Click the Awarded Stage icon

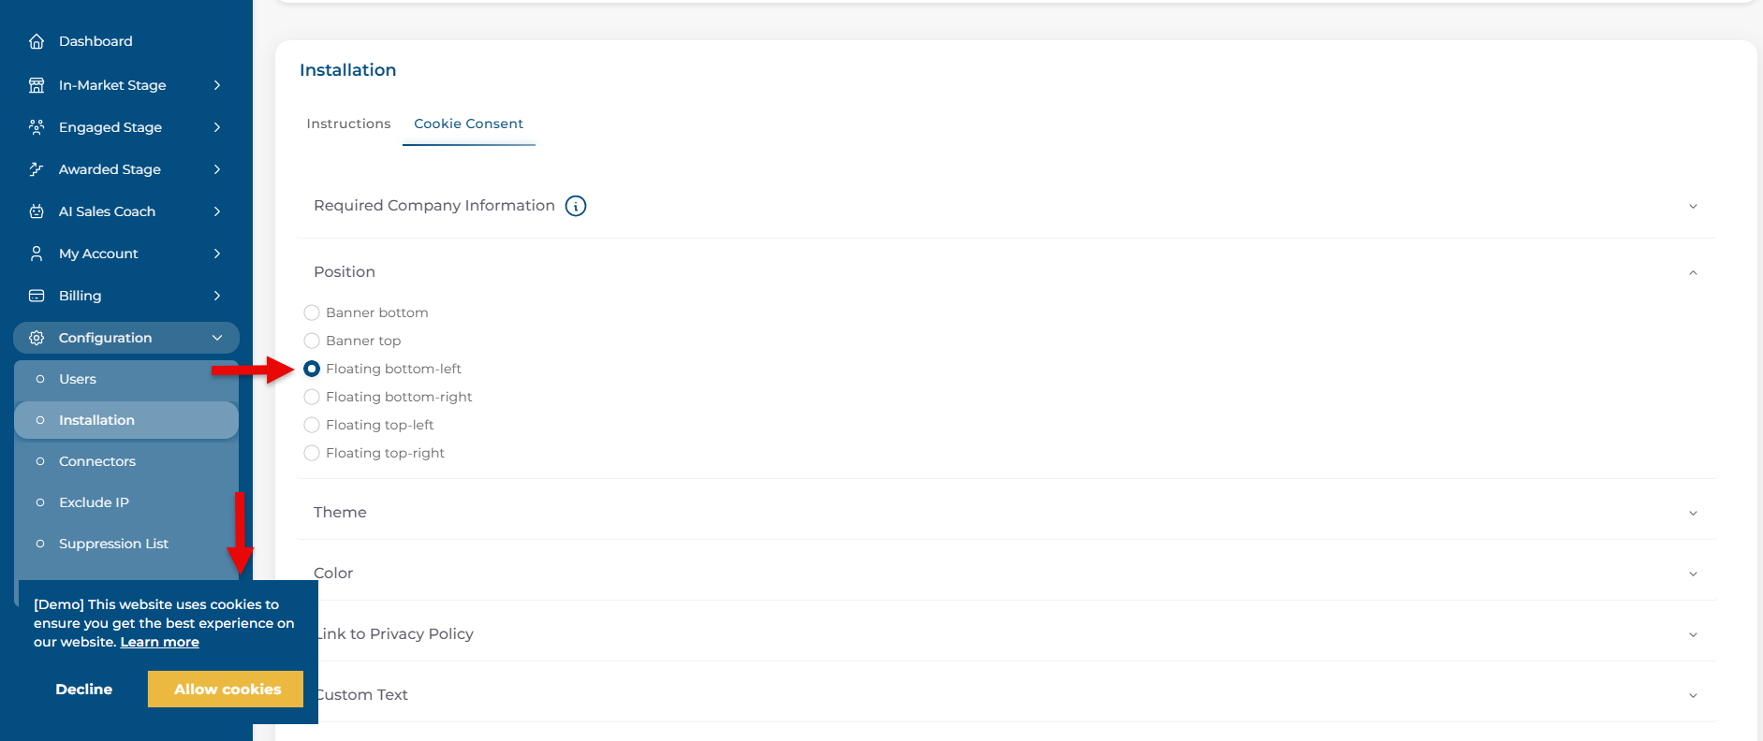(x=37, y=169)
